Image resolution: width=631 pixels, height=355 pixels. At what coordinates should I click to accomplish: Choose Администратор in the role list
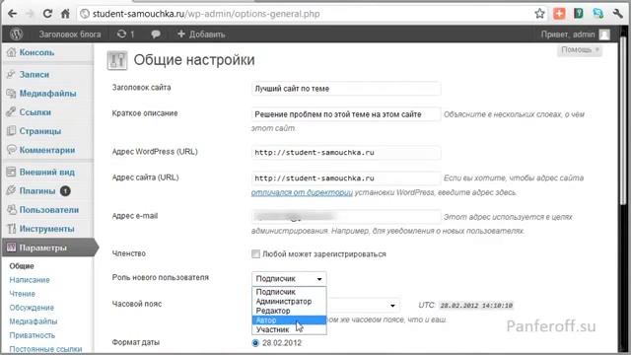(289, 301)
